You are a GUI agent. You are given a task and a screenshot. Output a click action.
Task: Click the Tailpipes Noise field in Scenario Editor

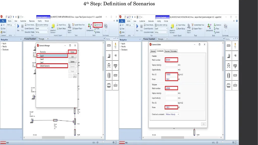click(171, 107)
